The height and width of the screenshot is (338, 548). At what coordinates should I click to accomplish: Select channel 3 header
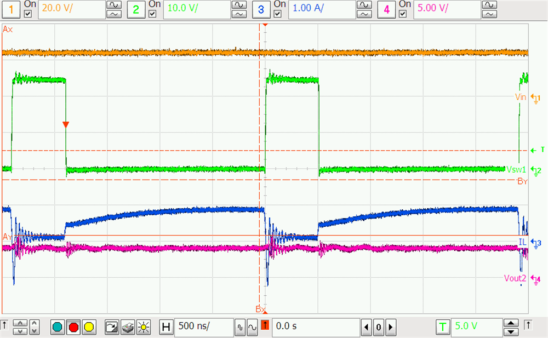click(261, 9)
